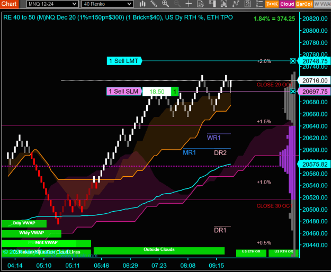
Task: Click the 07:23 time axis label
Action: (x=159, y=266)
